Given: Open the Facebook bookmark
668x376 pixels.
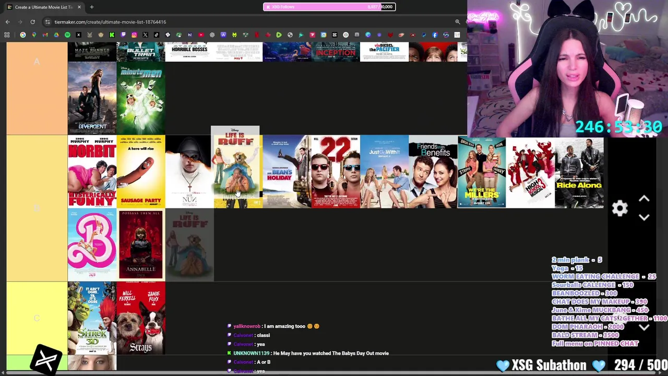Looking at the screenshot, I should point(435,35).
